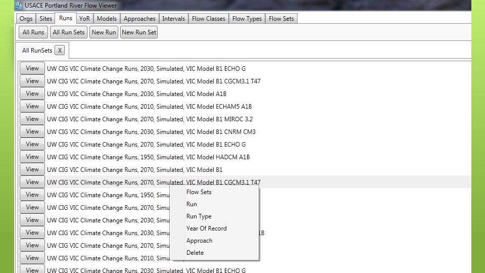Screen dimensions: 485x273
Task: View the 2070 B1 MIROC 3.2 run set
Action: pyautogui.click(x=32, y=119)
